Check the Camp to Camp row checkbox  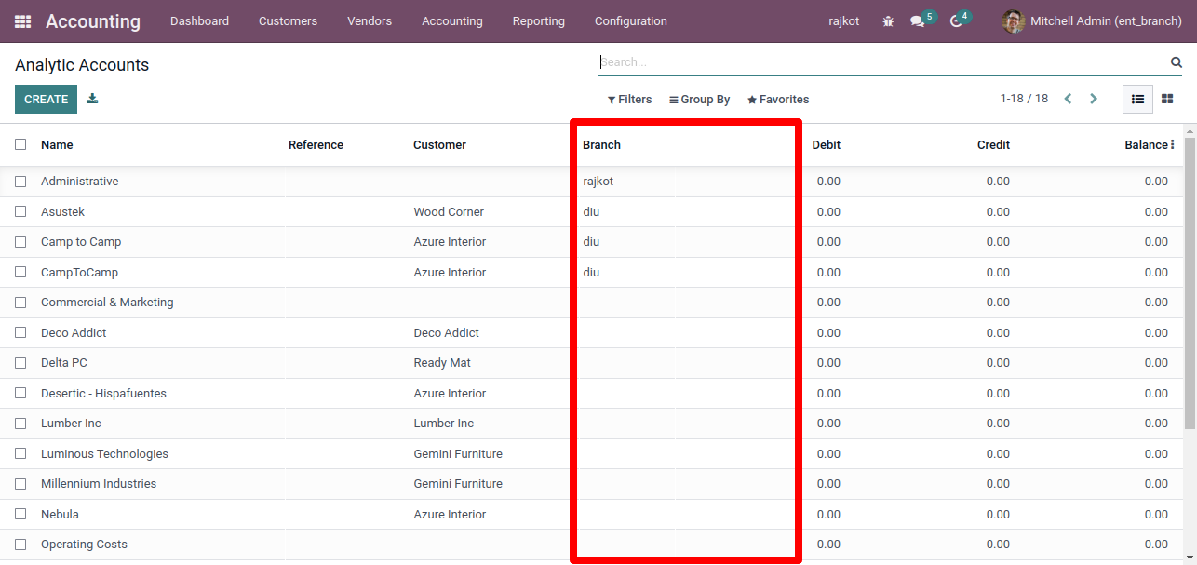coord(20,242)
